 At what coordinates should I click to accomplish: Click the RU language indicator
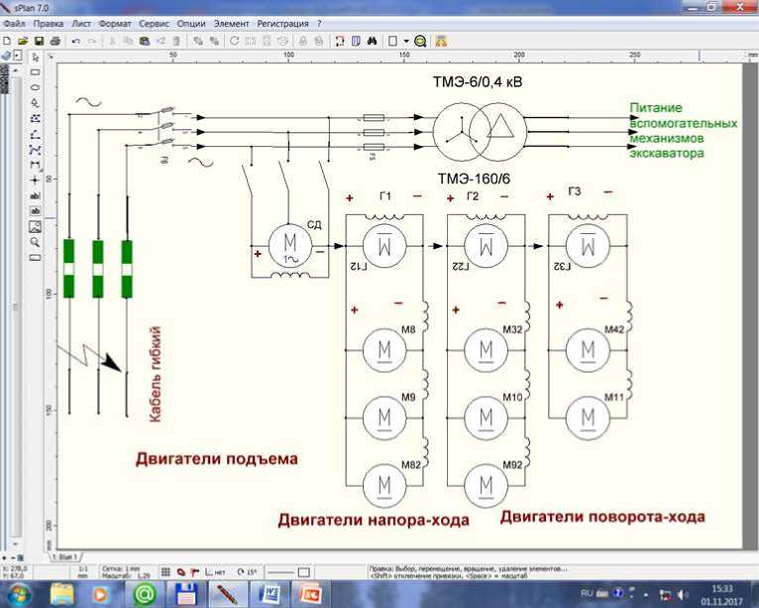coord(587,593)
